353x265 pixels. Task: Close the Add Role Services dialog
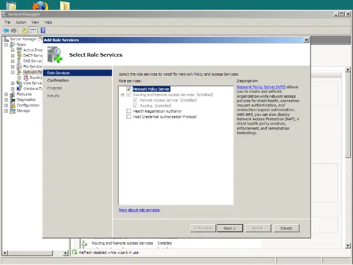[306, 40]
